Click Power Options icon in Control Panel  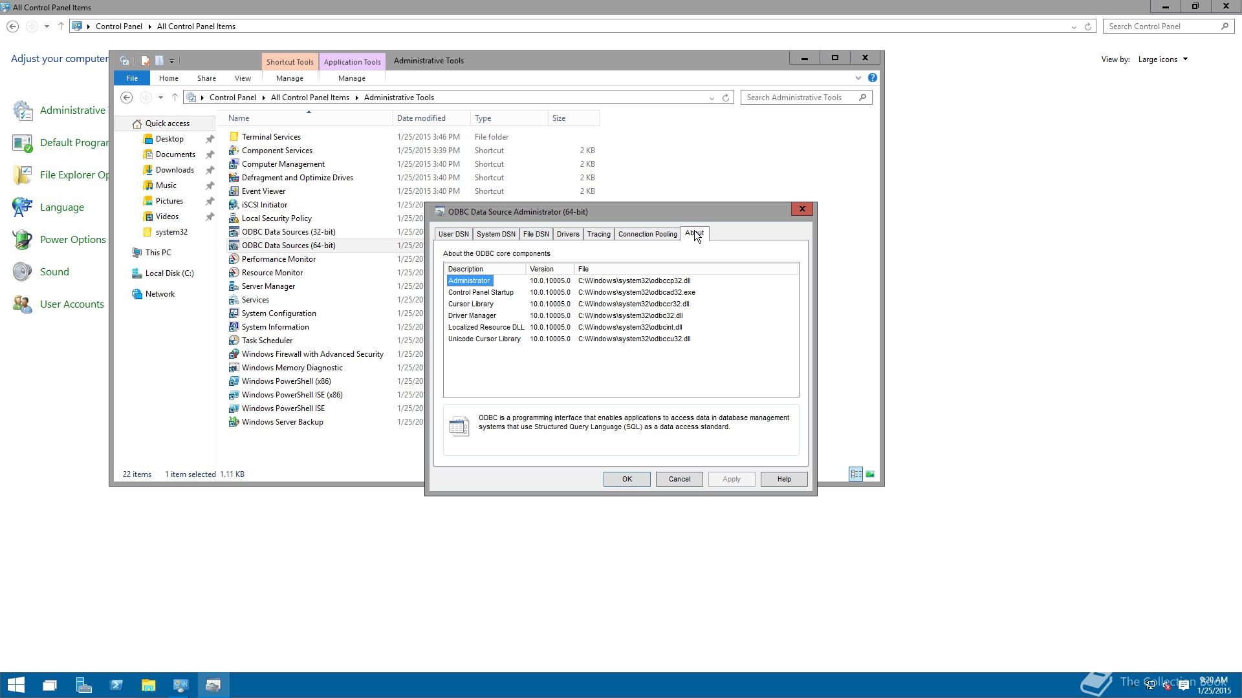click(x=23, y=240)
